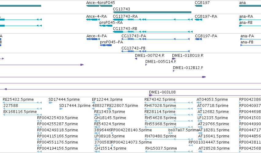Screen dimensions: 261x153
Task: Click the CG13743 gene label
Action: tap(121, 9)
